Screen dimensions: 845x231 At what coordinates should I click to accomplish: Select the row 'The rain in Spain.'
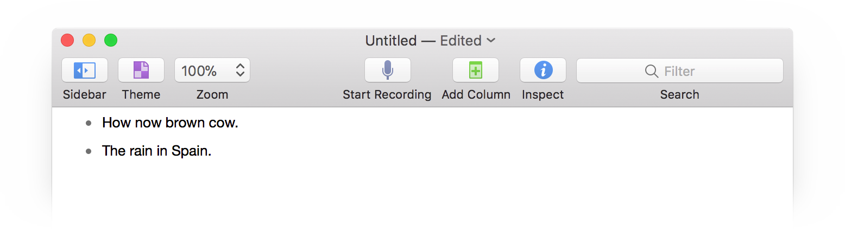(156, 151)
